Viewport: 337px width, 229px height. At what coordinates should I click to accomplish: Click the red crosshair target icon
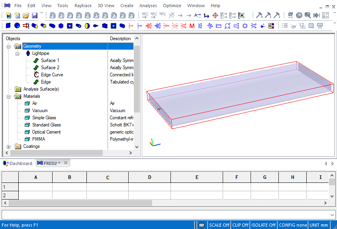coord(215,16)
